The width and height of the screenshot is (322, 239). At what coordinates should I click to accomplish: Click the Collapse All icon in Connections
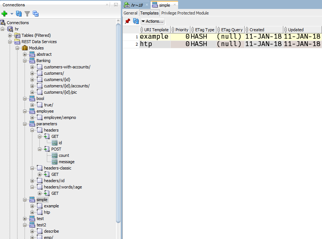click(x=36, y=14)
